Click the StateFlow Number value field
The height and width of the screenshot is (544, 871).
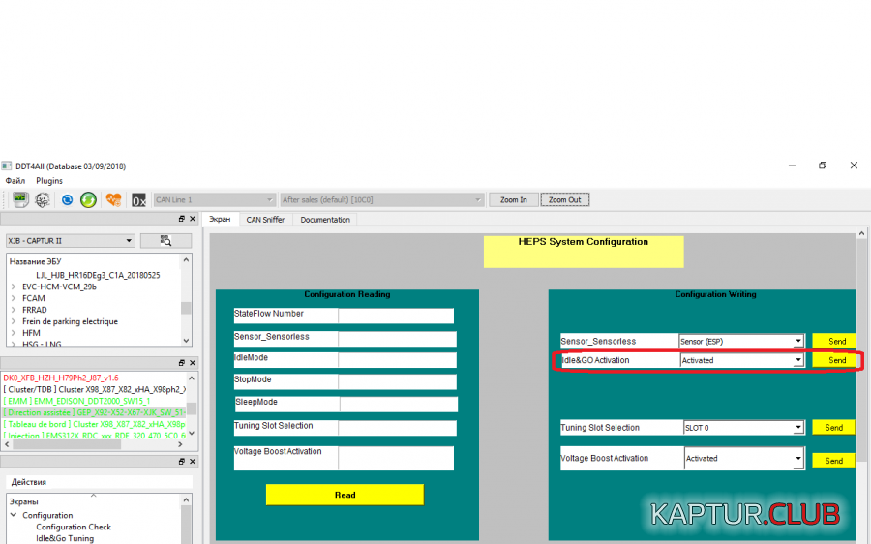(x=395, y=316)
